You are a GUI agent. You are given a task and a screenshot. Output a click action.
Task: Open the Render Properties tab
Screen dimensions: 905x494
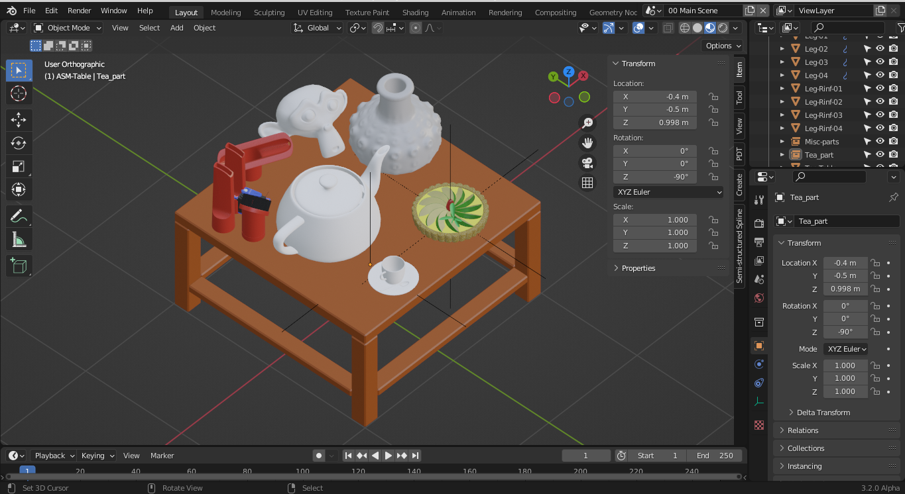(758, 223)
